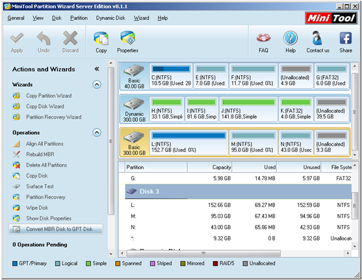Select the L:(NTFS) 152.7 GB partition block
362x280 pixels.
pos(188,143)
